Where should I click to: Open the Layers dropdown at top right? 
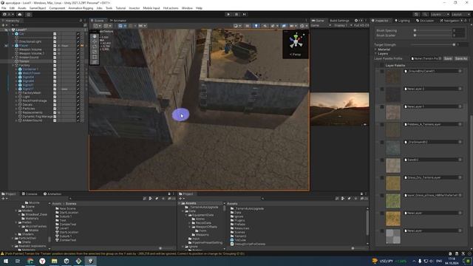[440, 14]
